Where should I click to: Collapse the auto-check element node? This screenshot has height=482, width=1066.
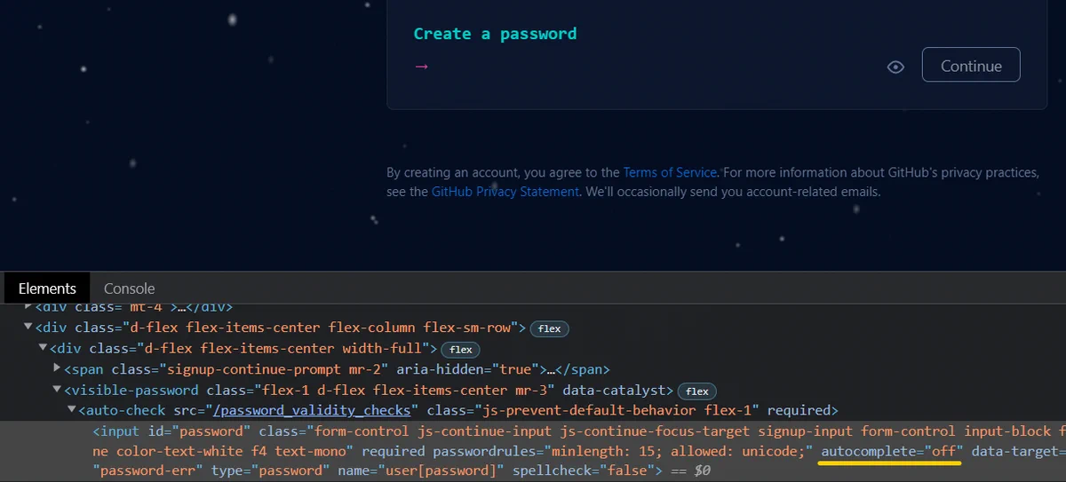(72, 410)
